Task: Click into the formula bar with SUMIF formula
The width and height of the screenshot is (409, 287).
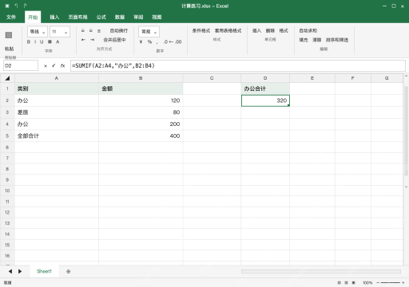Action: coord(238,65)
